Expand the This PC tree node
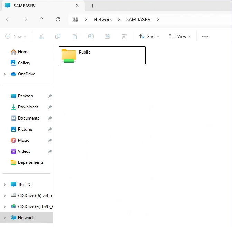The height and width of the screenshot is (227, 232). click(4, 185)
